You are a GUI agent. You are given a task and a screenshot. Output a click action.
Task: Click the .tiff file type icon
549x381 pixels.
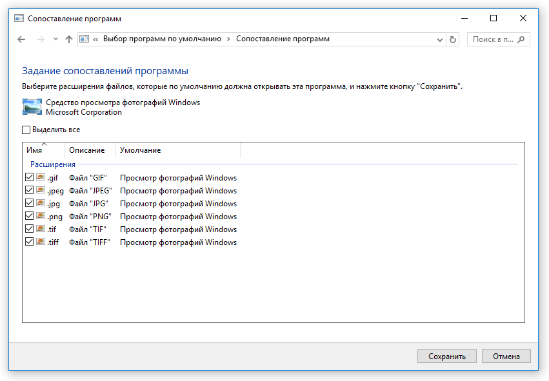(x=41, y=242)
